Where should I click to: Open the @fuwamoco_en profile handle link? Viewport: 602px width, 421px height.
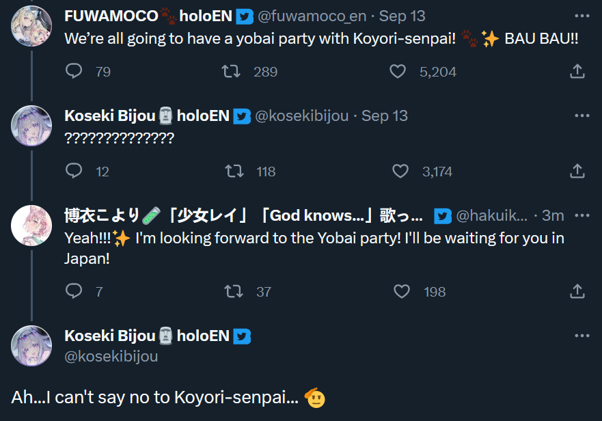[312, 16]
